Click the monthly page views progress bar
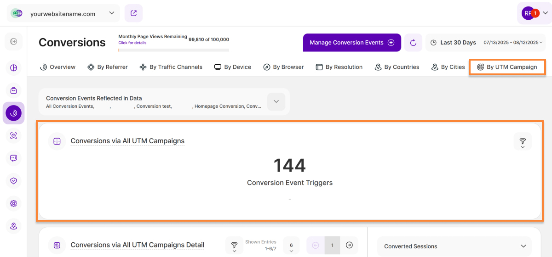Viewport: 552px width, 257px height. 173,50
